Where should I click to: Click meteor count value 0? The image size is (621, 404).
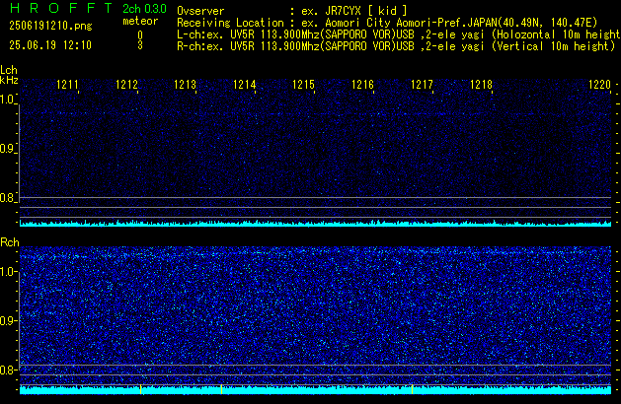point(140,35)
